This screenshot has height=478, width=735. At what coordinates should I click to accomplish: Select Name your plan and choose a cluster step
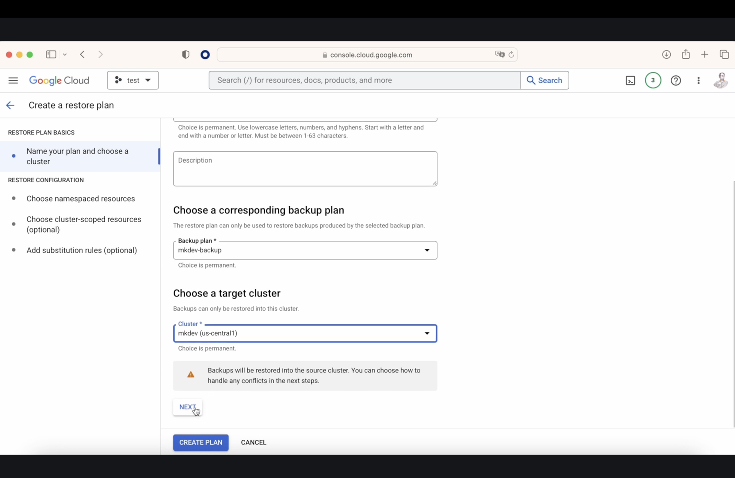click(80, 156)
